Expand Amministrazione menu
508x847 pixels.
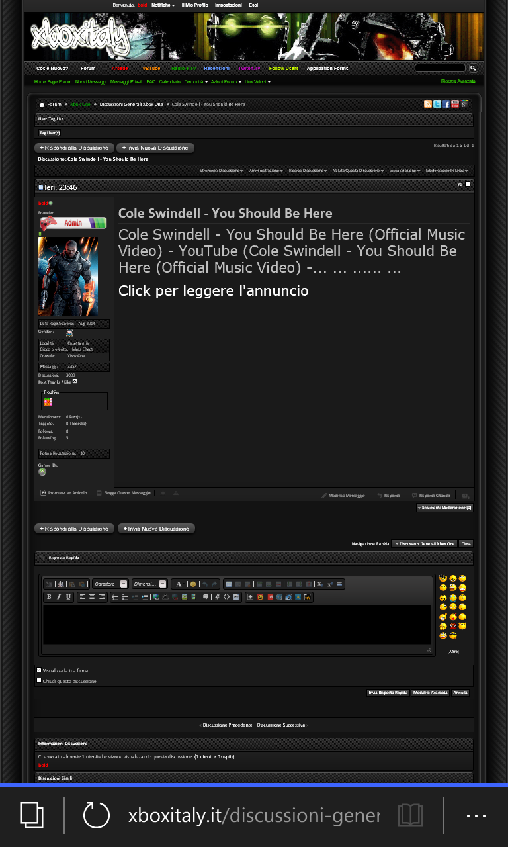(266, 171)
